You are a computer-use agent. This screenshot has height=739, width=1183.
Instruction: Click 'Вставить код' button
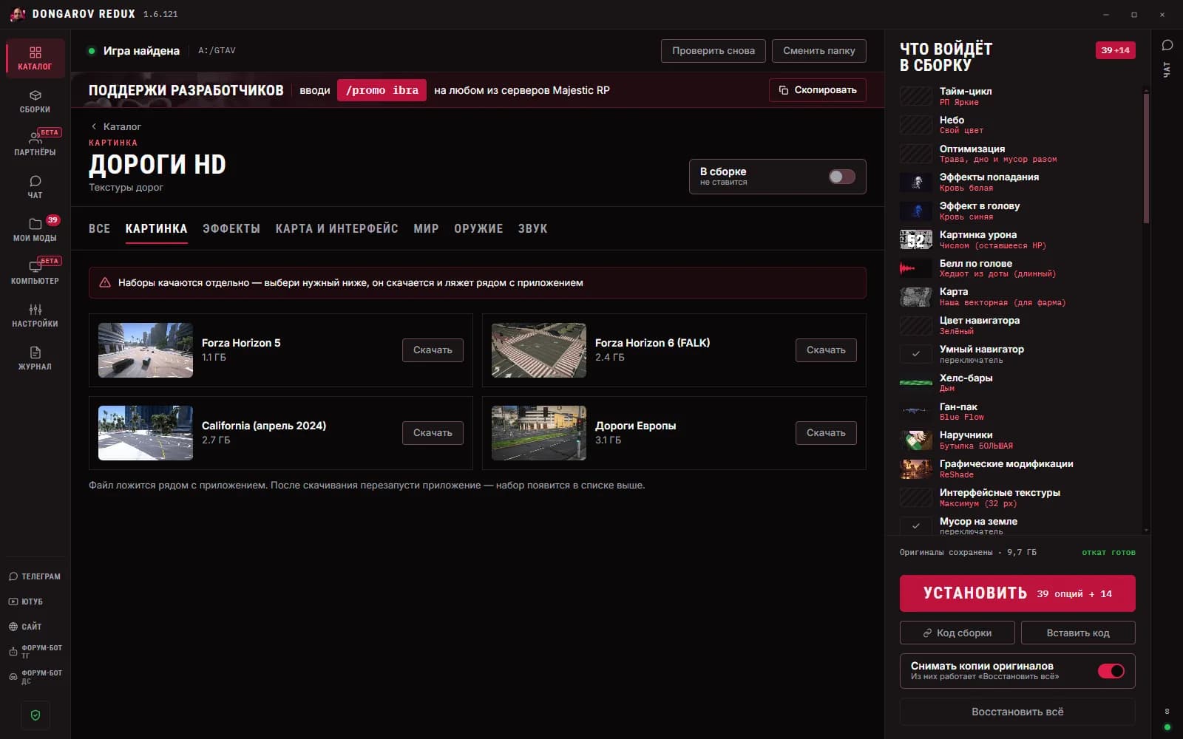pyautogui.click(x=1078, y=633)
